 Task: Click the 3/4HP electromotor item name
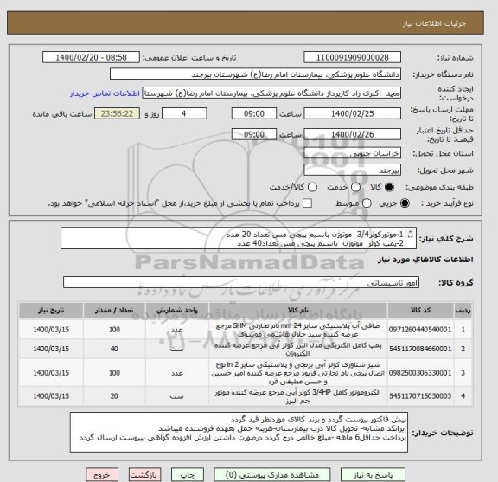pyautogui.click(x=298, y=396)
